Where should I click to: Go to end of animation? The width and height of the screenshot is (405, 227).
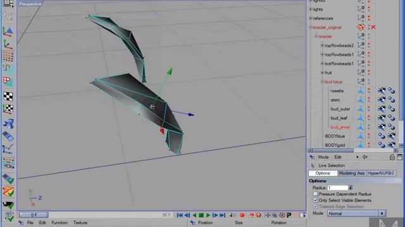coord(222,215)
